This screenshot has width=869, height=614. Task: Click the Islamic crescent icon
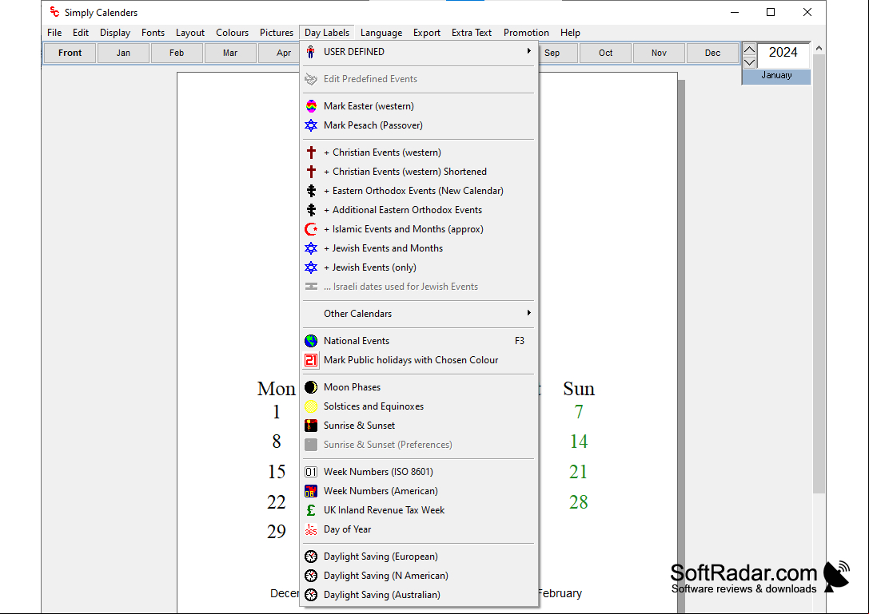(x=311, y=229)
